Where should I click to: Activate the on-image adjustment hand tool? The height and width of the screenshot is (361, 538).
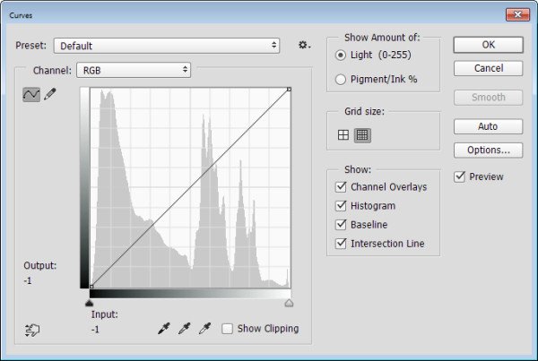(32, 330)
